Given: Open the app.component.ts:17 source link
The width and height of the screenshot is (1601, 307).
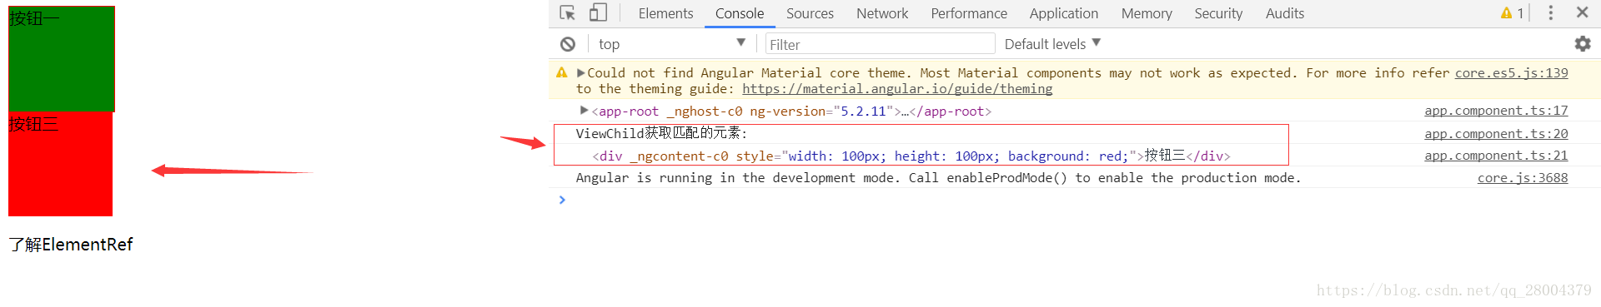Looking at the screenshot, I should [x=1496, y=111].
